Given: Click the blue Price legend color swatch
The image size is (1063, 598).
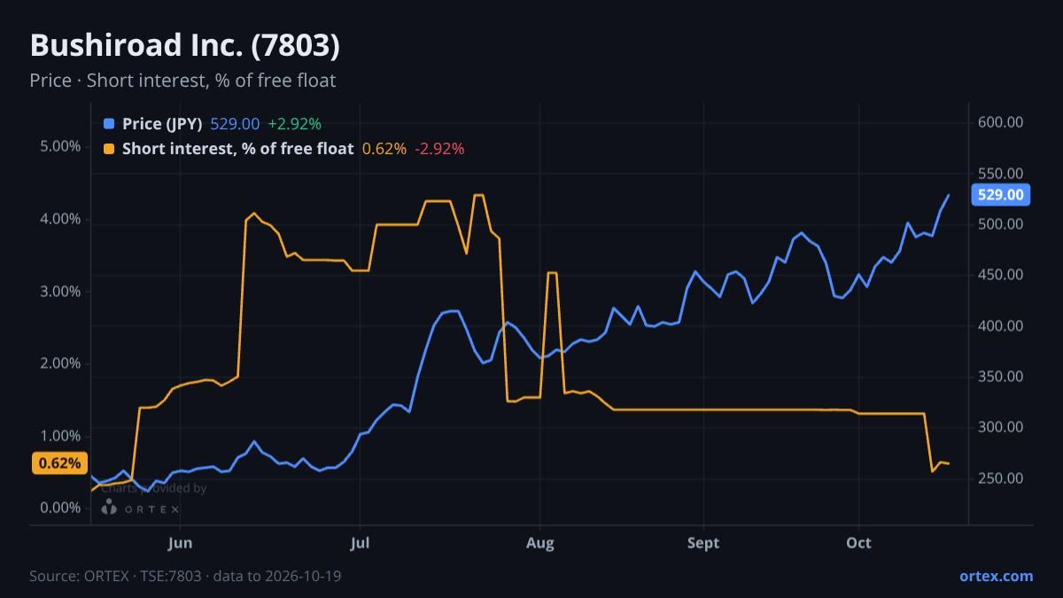Looking at the screenshot, I should click(x=109, y=124).
